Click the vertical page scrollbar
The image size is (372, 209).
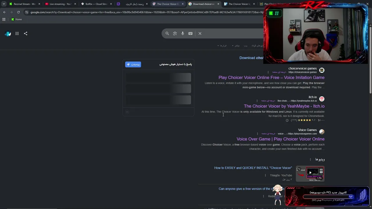click(x=371, y=60)
